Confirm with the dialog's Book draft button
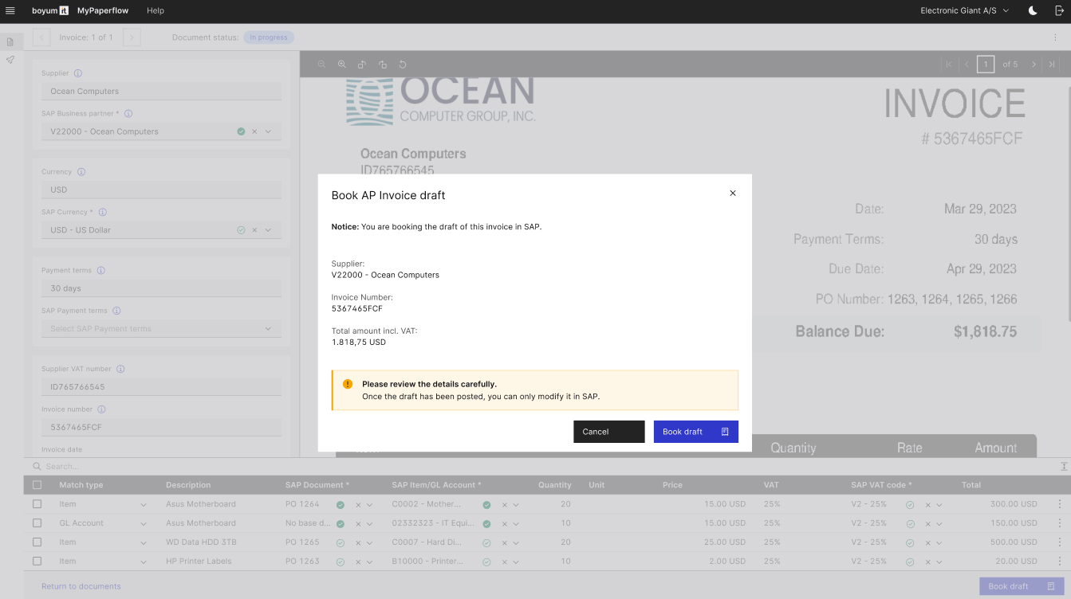The image size is (1071, 599). 696,432
